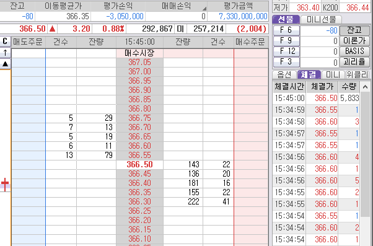The image size is (373, 246).
Task: Switch to the 옵션 tab
Action: pos(284,75)
